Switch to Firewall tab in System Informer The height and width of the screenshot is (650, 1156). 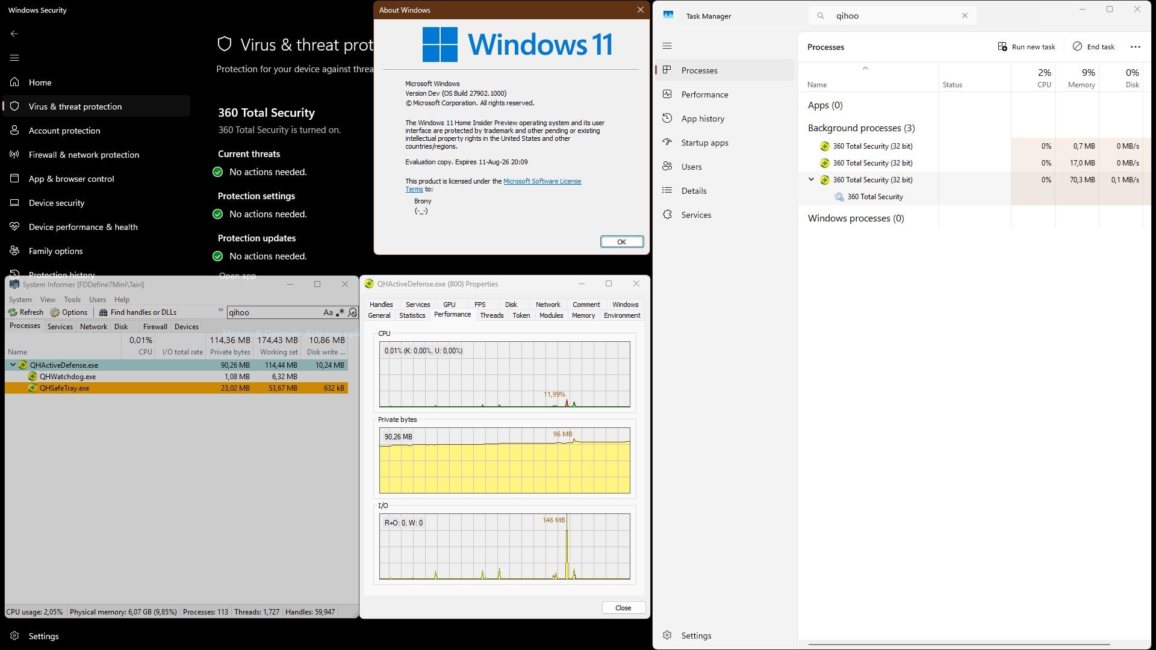click(x=155, y=327)
